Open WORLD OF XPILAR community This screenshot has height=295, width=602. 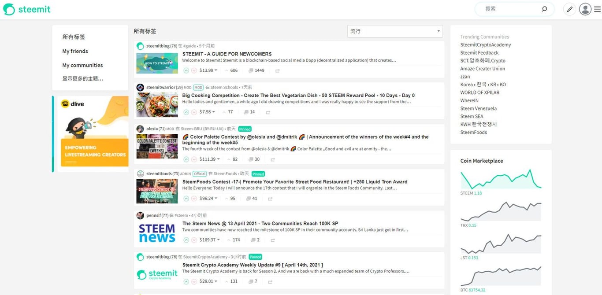coord(480,92)
